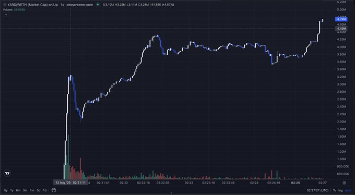This screenshot has height=195, width=355.
Task: Select the 1m time range
Action: click(32, 190)
